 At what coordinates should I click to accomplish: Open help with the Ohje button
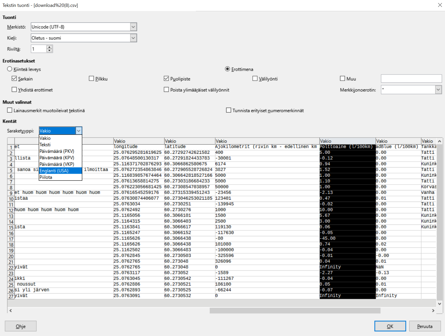pos(21,326)
